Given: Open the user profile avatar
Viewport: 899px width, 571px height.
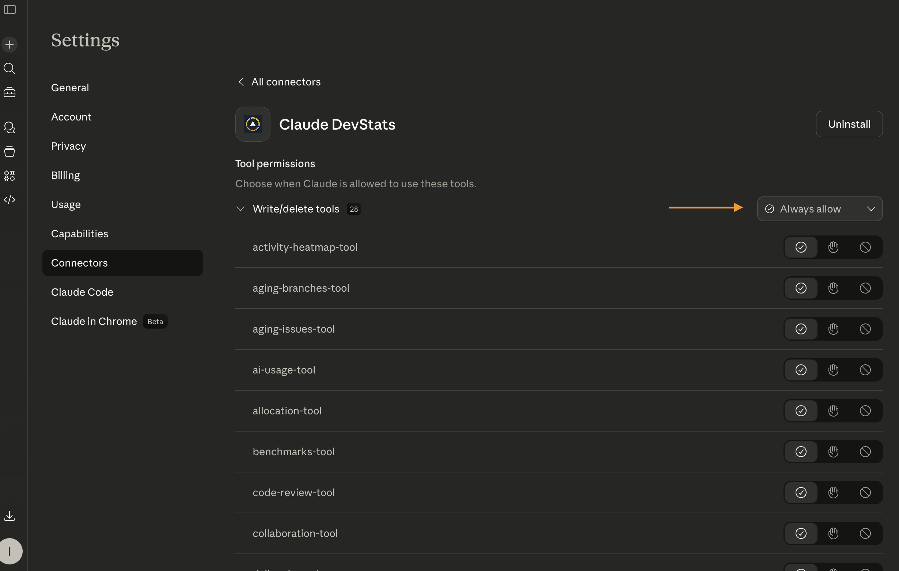Looking at the screenshot, I should coord(11,551).
